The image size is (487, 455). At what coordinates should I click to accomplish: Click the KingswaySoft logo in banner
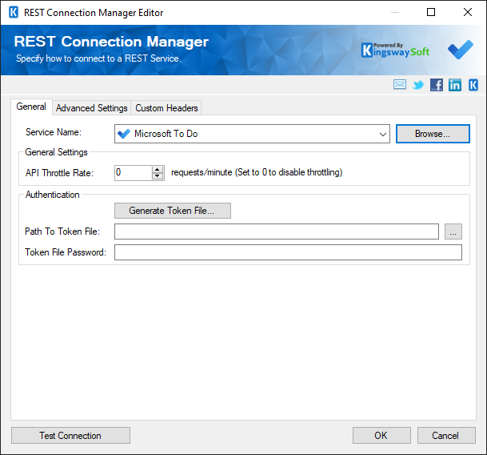(x=395, y=50)
